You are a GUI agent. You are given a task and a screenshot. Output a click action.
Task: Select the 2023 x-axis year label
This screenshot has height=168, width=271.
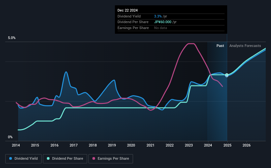189,145
